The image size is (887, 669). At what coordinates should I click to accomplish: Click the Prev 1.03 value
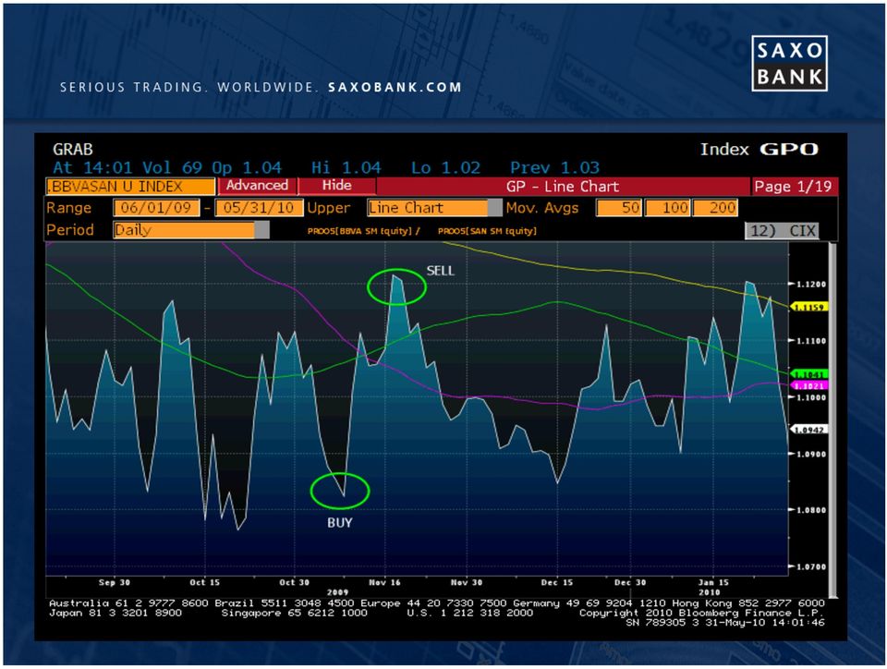[555, 168]
